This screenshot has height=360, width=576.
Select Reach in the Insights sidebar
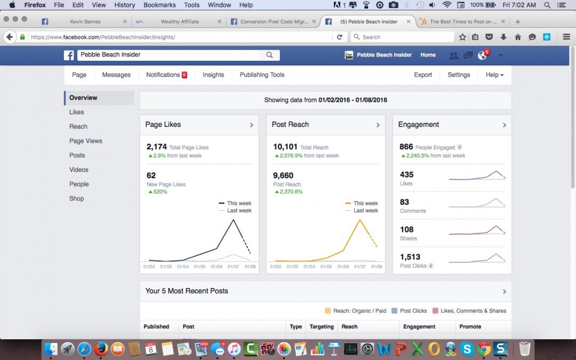[x=78, y=126]
